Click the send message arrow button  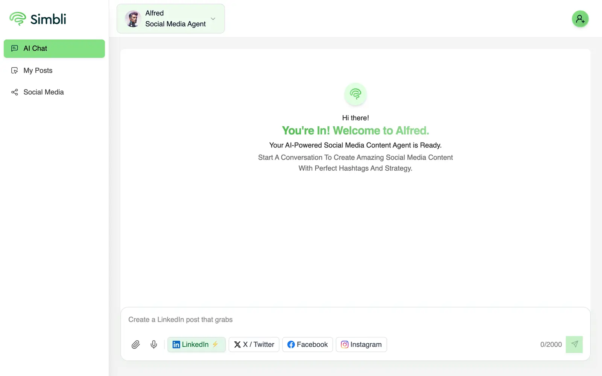click(x=574, y=344)
